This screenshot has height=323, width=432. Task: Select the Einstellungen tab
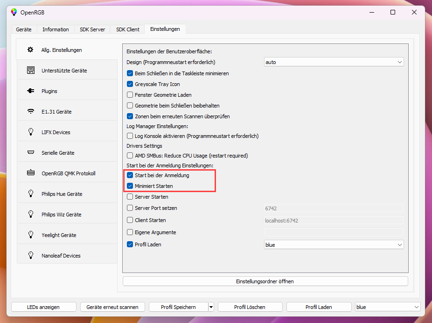[x=165, y=29]
